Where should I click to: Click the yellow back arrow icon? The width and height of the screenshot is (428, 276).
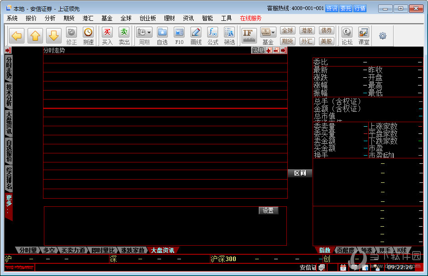point(17,36)
